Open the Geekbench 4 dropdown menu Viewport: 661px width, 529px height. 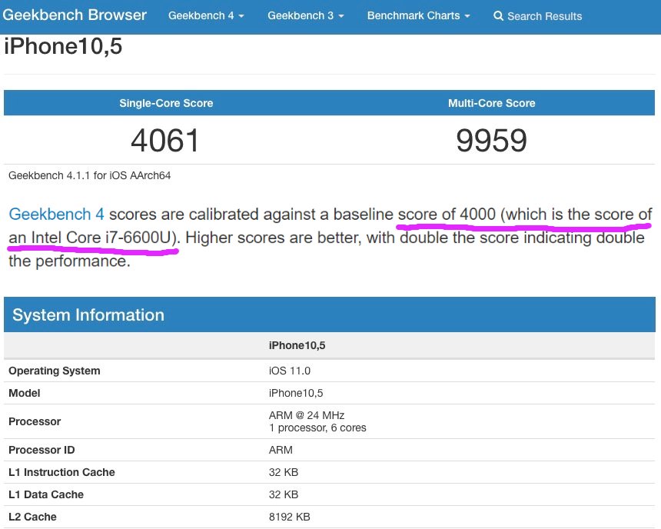pos(206,16)
